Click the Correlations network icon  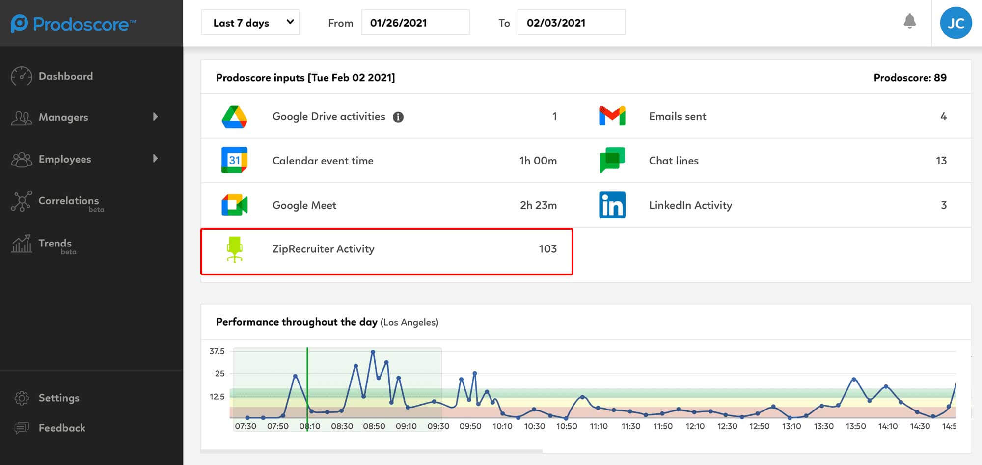tap(21, 201)
